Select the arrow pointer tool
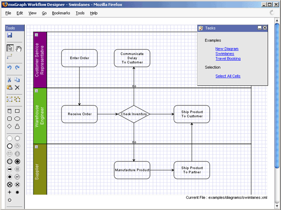The image size is (281, 210). [x=10, y=48]
